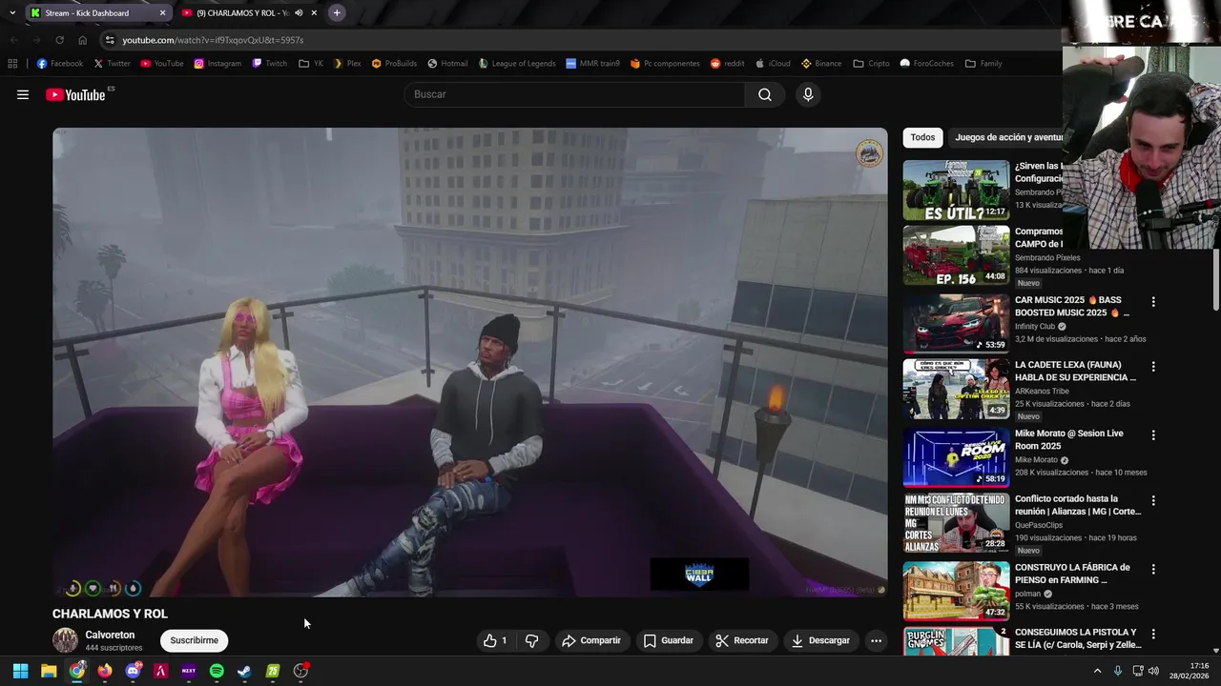Like the video with thumbs-up

(496, 640)
